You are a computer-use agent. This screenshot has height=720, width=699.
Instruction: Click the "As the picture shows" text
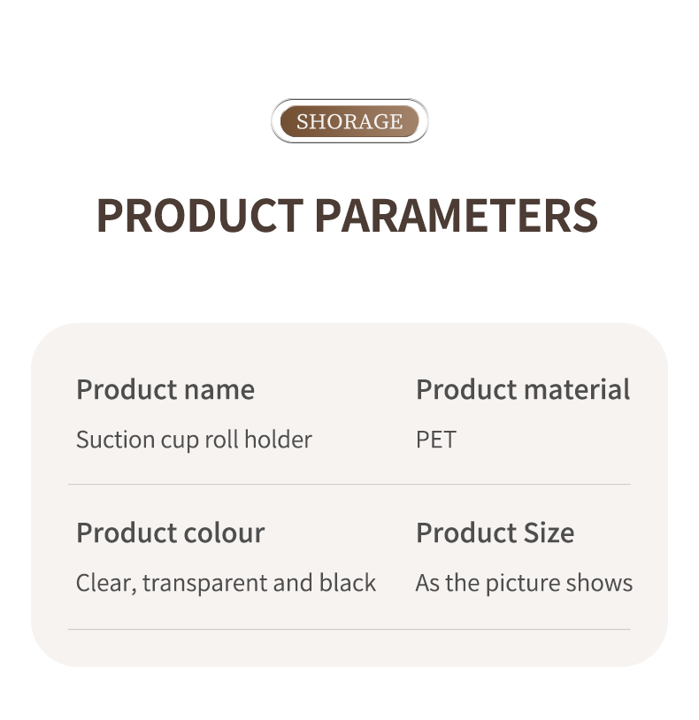[524, 583]
